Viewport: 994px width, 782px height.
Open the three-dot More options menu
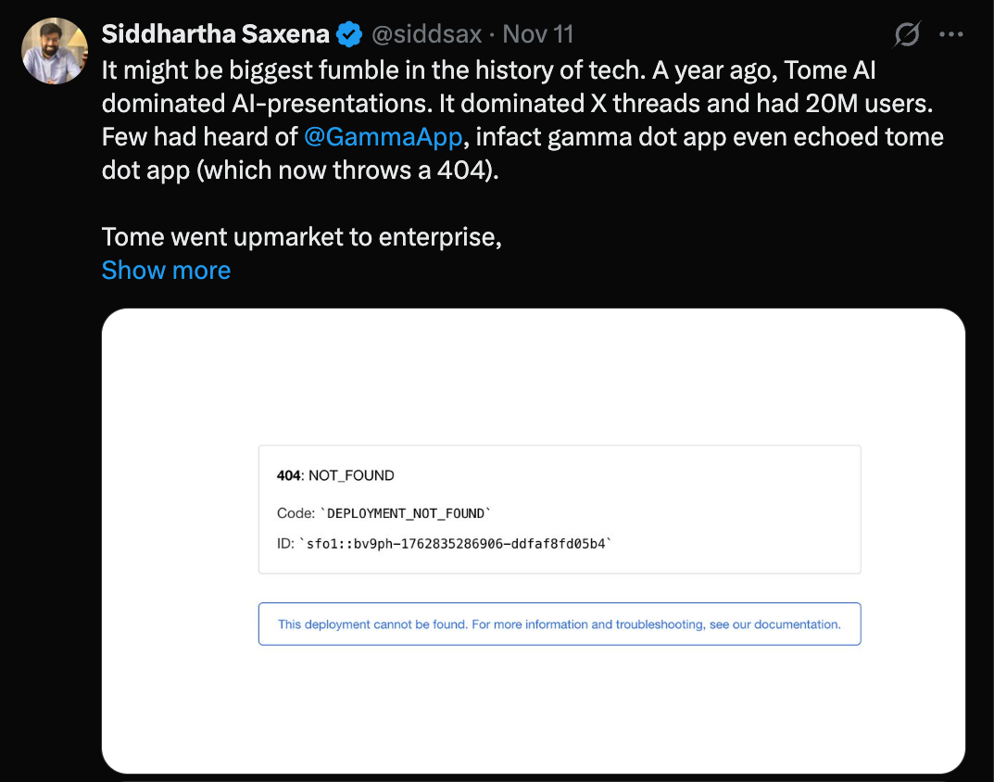click(x=951, y=35)
